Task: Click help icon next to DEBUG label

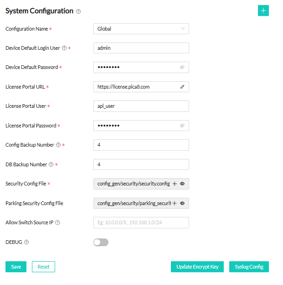Action: point(26,242)
